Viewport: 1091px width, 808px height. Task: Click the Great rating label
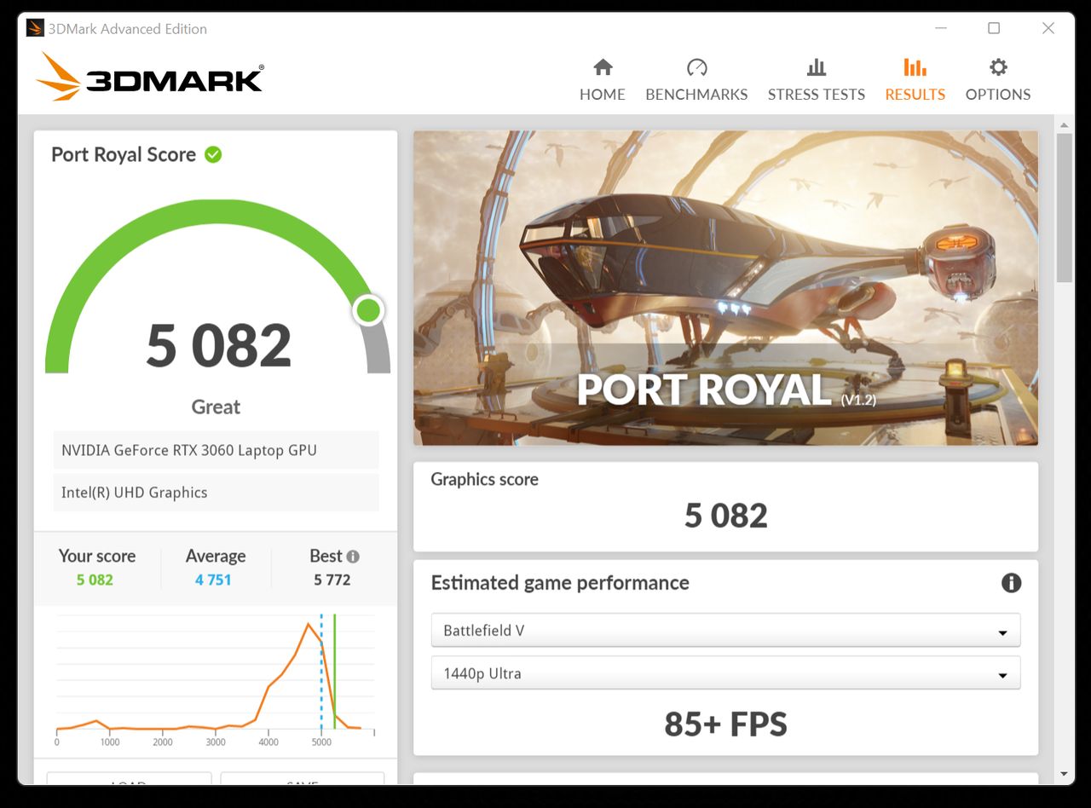pyautogui.click(x=216, y=407)
